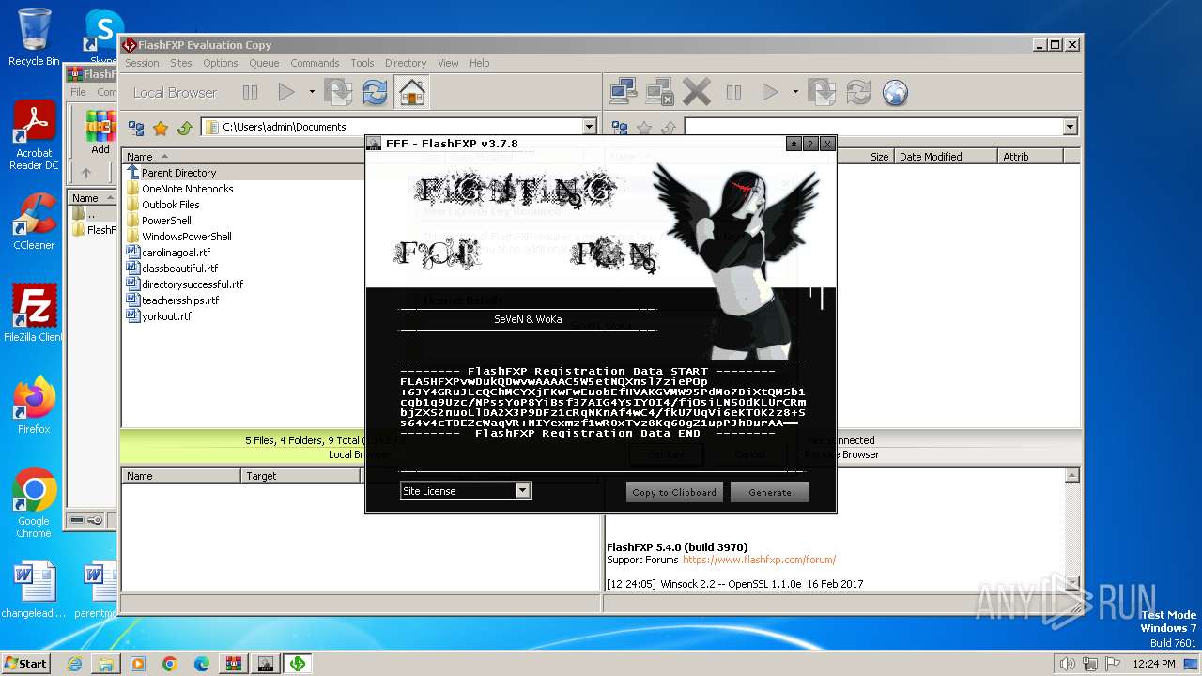Open the FileZilla Client desktop icon
This screenshot has height=676, width=1202.
click(34, 313)
